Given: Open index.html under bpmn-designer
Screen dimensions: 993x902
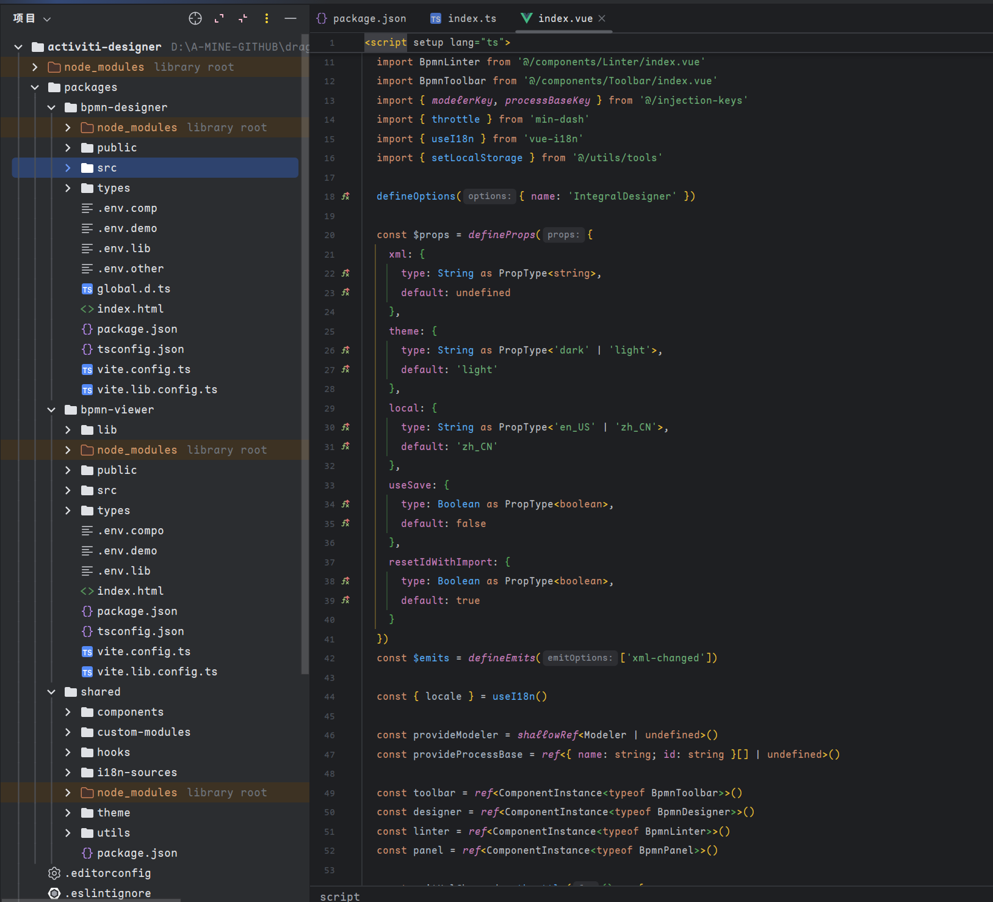Looking at the screenshot, I should 130,308.
